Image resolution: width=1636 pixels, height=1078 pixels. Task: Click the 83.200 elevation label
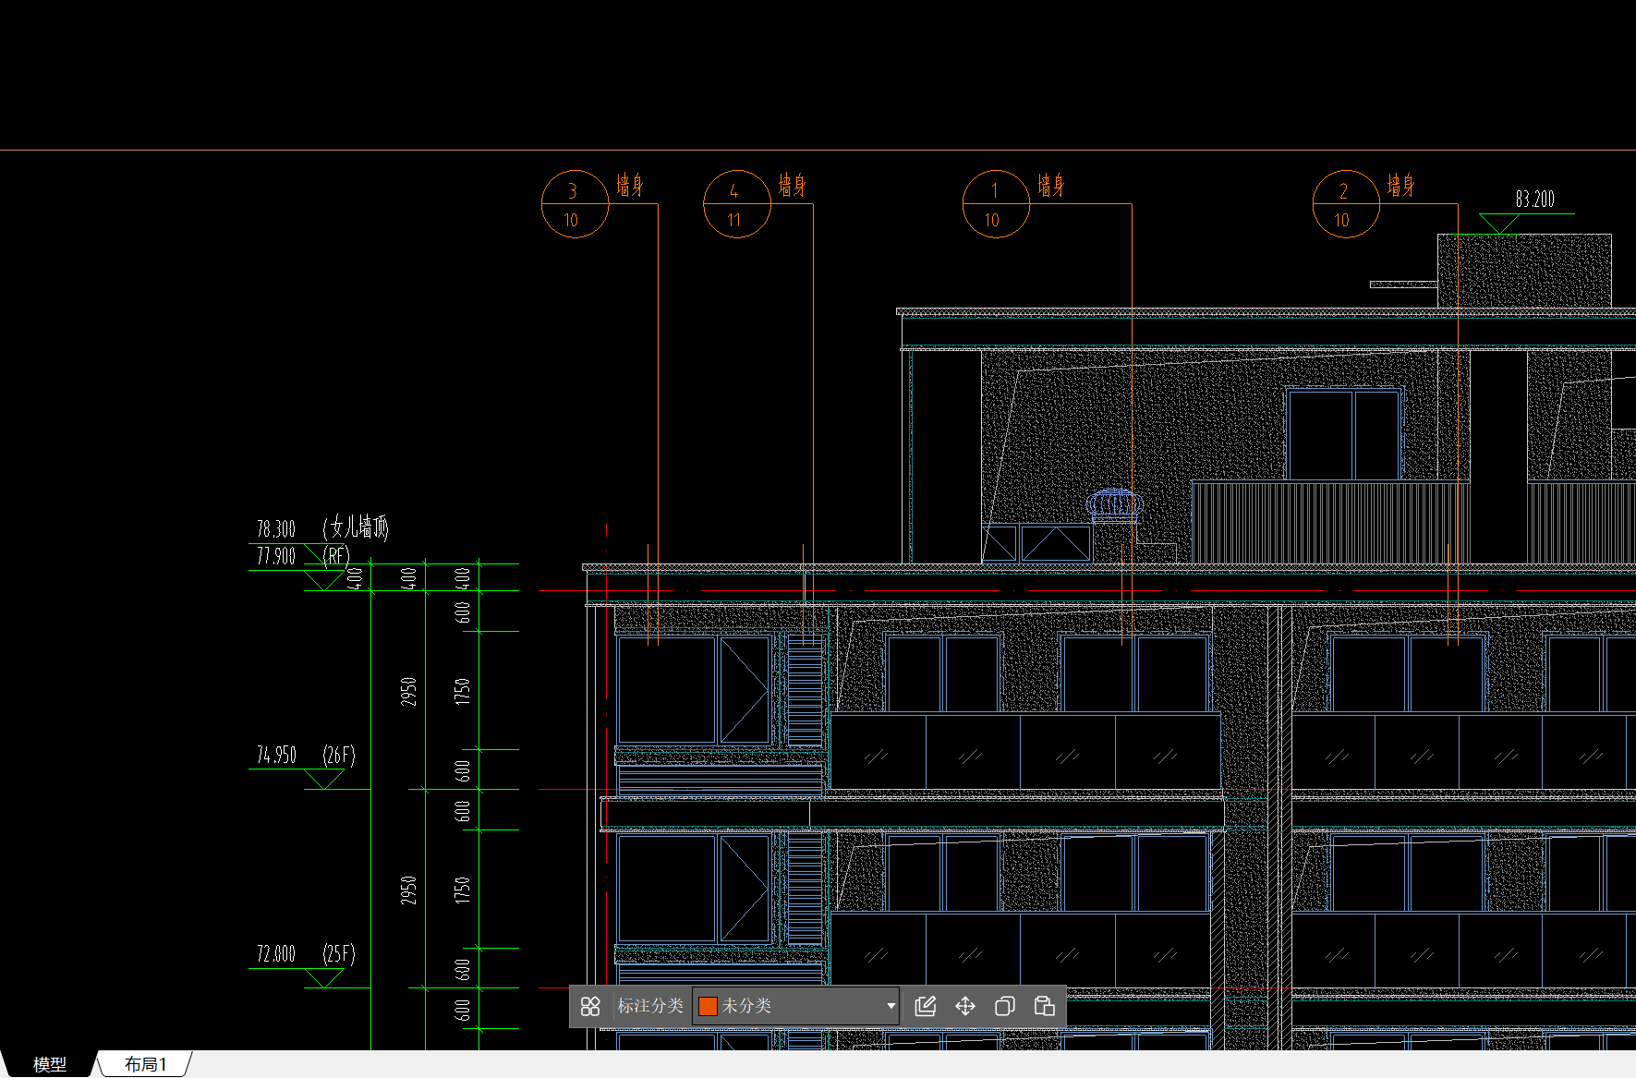pos(1534,200)
